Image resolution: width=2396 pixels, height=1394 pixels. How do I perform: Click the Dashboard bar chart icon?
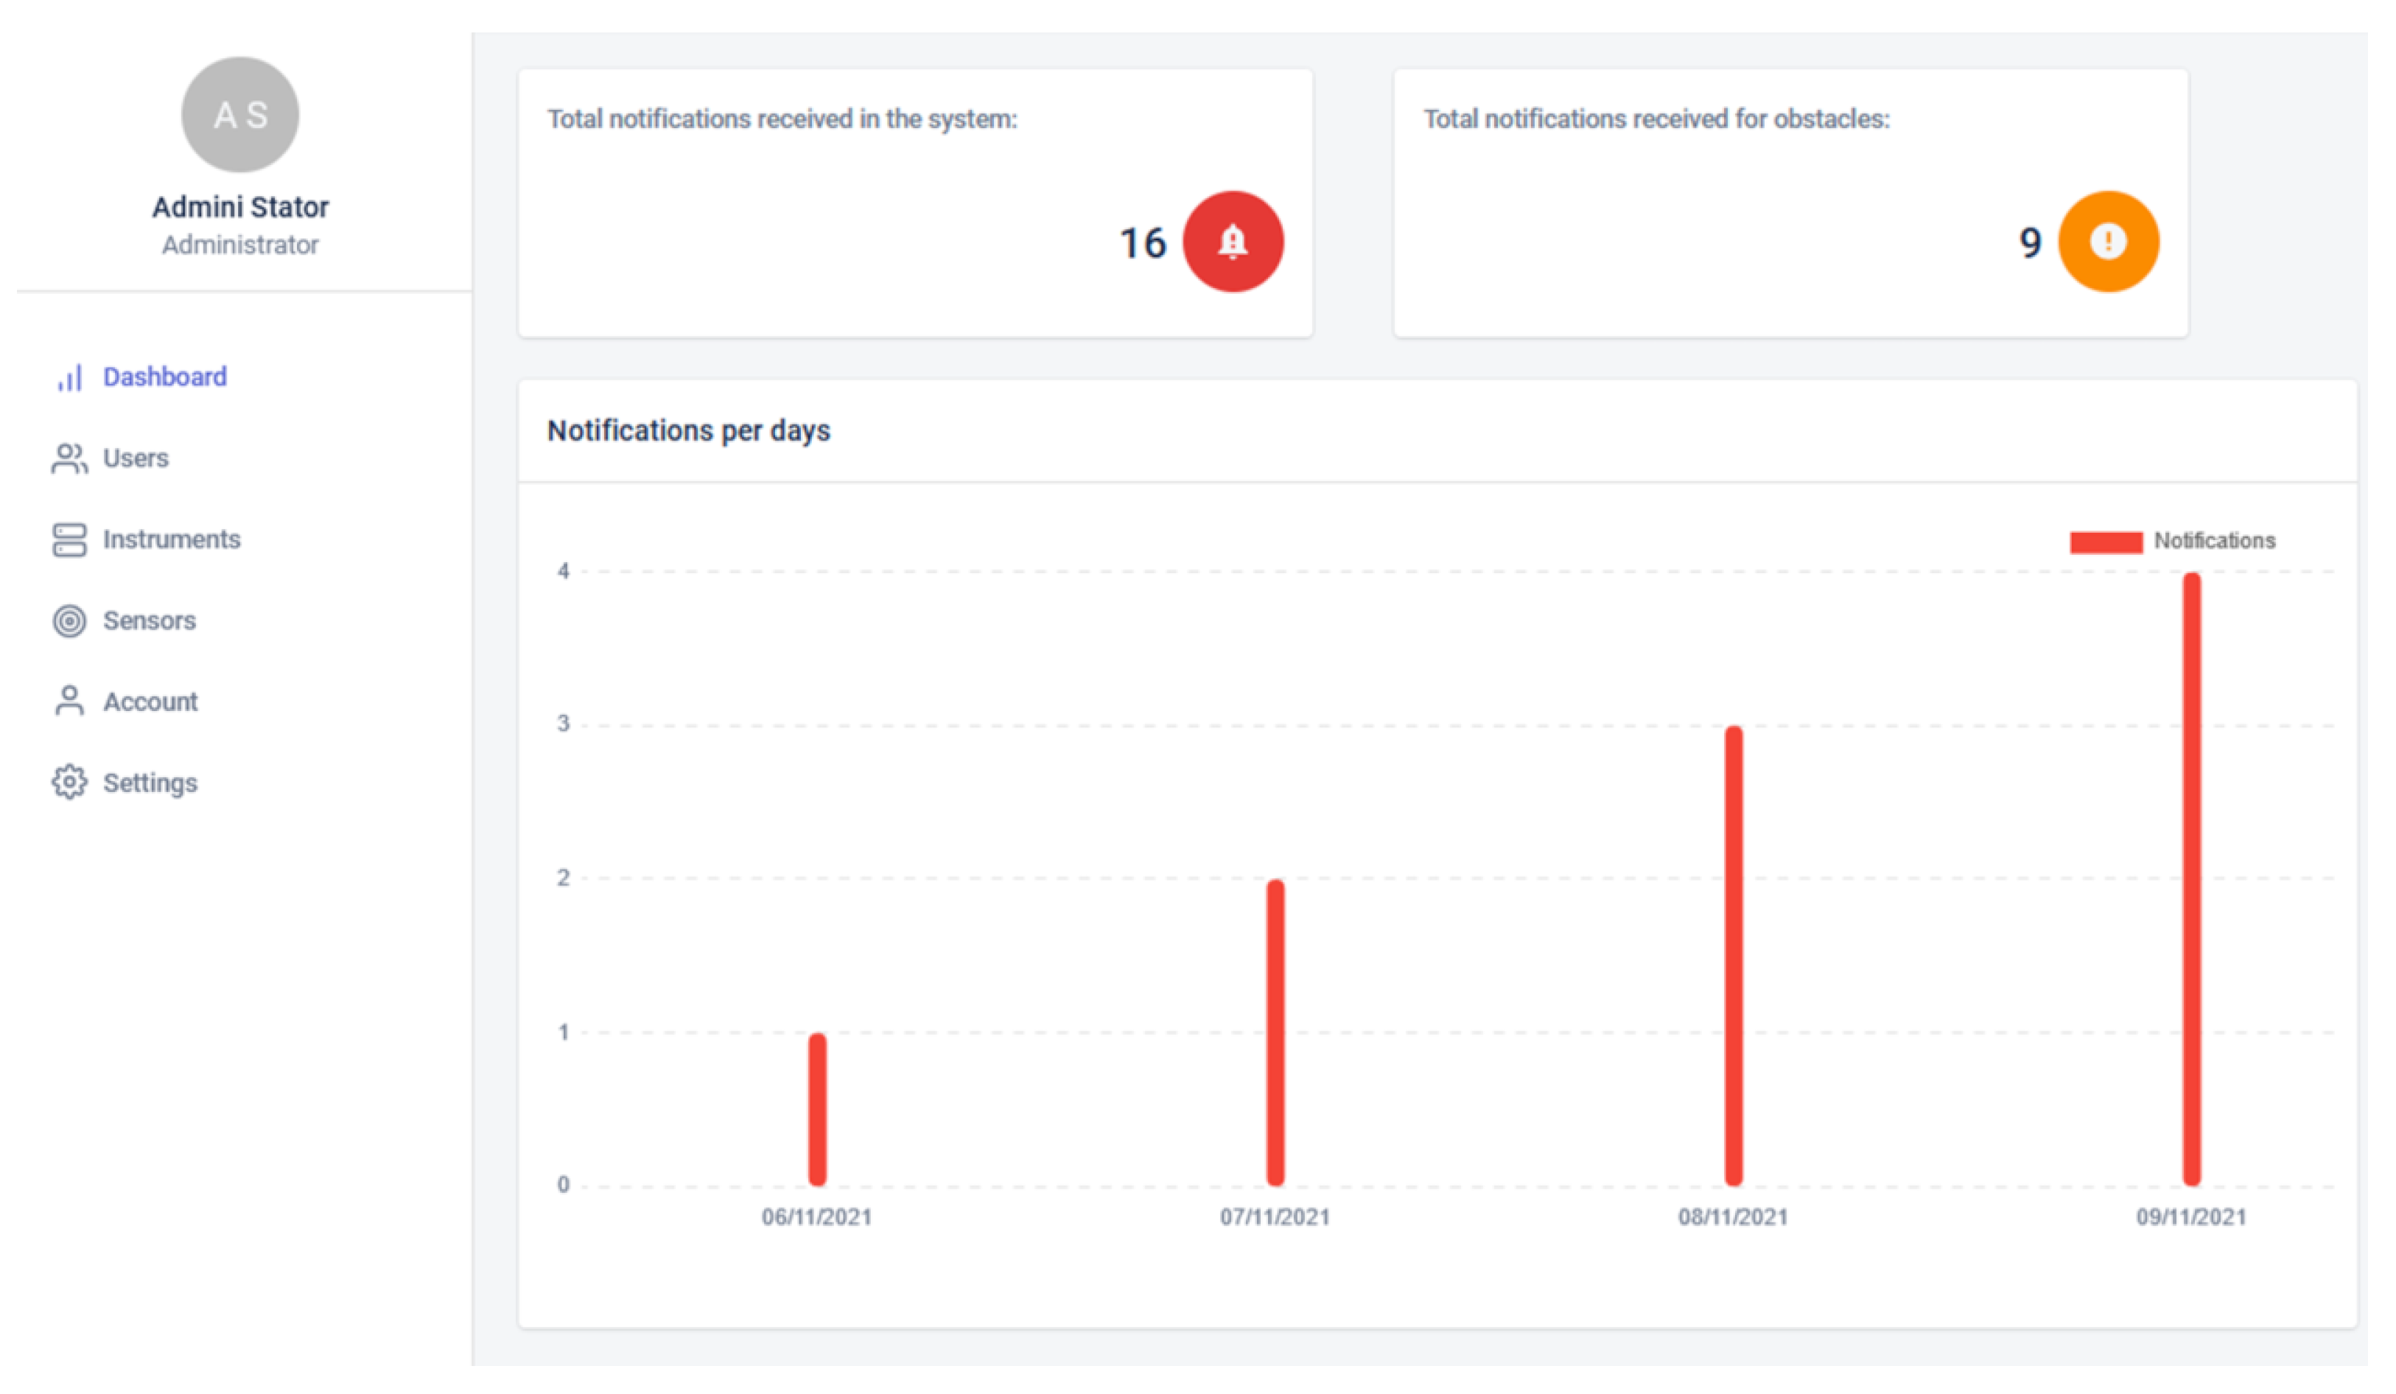pos(69,377)
